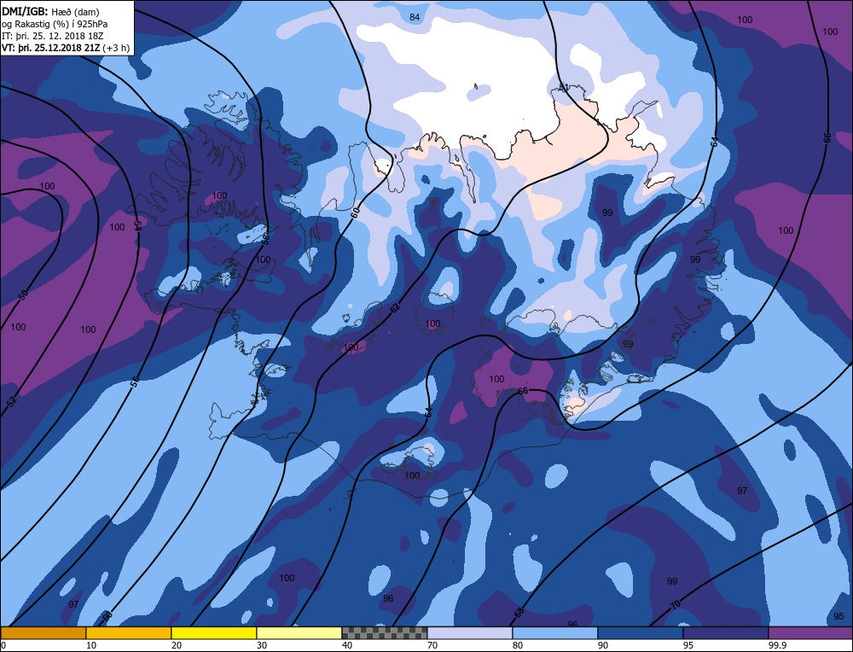
Task: Click the "og Rakastig (%) í 925hPa" line
Action: [55, 24]
